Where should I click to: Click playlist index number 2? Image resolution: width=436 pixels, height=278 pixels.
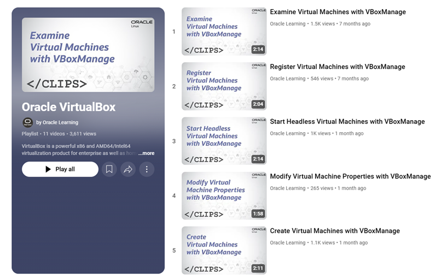[x=174, y=86]
